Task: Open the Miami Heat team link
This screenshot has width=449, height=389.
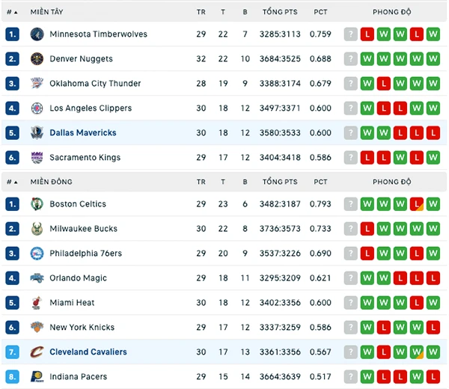Action: click(72, 302)
